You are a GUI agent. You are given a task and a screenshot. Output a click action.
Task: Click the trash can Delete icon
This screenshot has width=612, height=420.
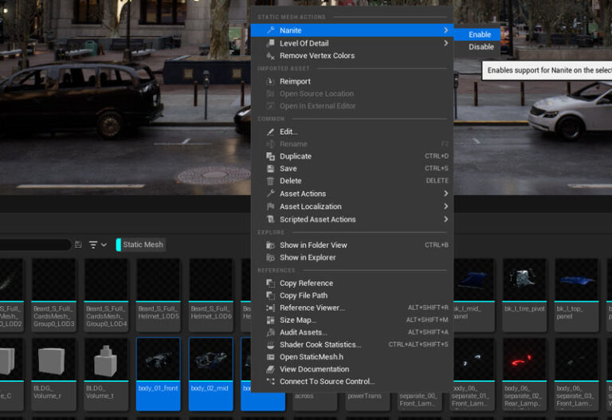[271, 181]
